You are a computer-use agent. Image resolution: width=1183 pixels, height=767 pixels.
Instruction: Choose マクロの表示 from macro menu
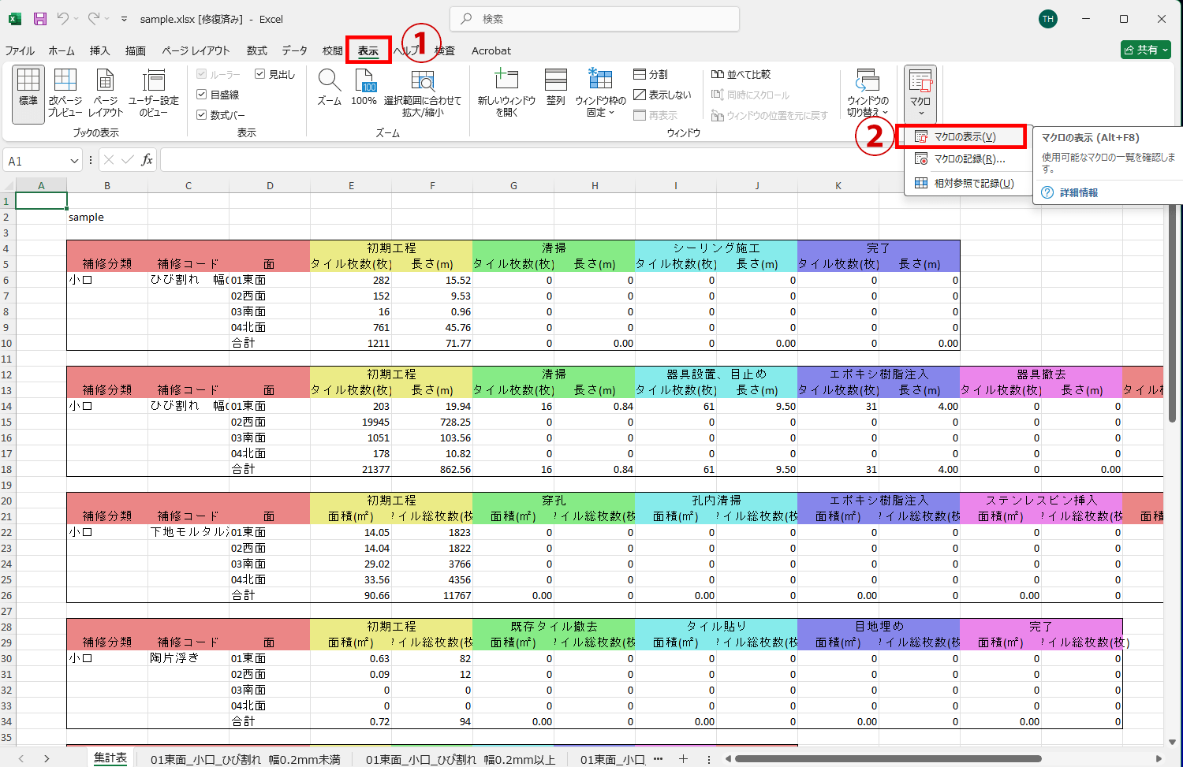[x=964, y=137]
